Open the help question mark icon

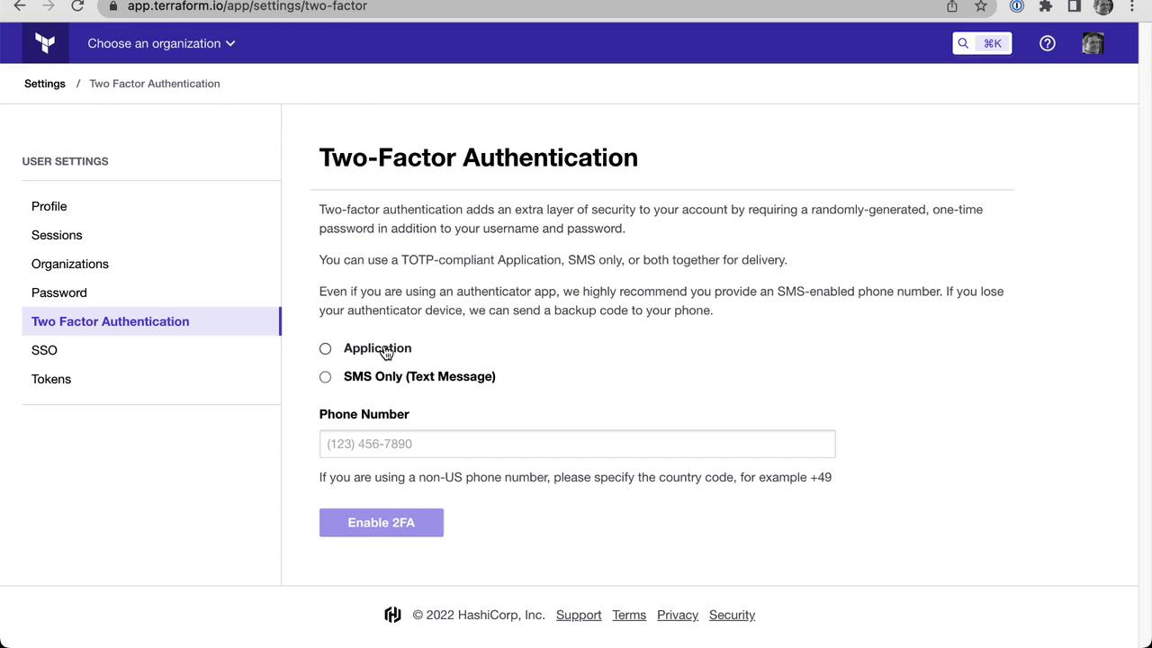[x=1047, y=43]
